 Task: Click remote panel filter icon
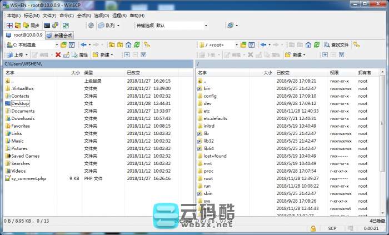252,45
